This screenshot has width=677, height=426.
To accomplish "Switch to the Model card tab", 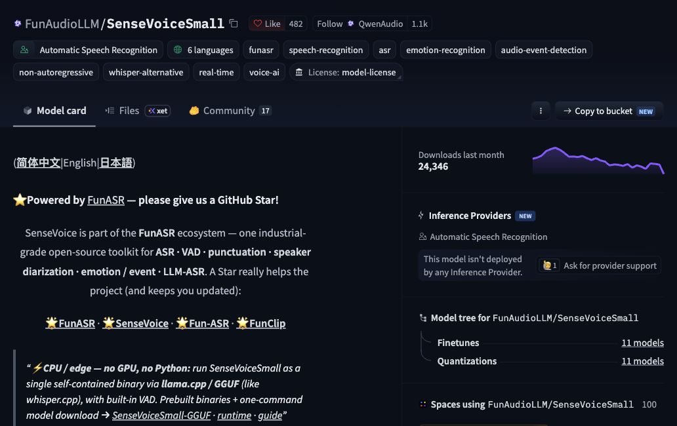I will (x=54, y=111).
